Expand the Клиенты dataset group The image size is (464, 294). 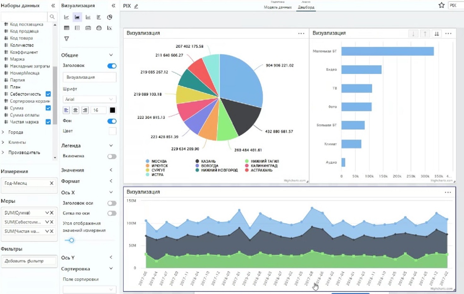3,142
